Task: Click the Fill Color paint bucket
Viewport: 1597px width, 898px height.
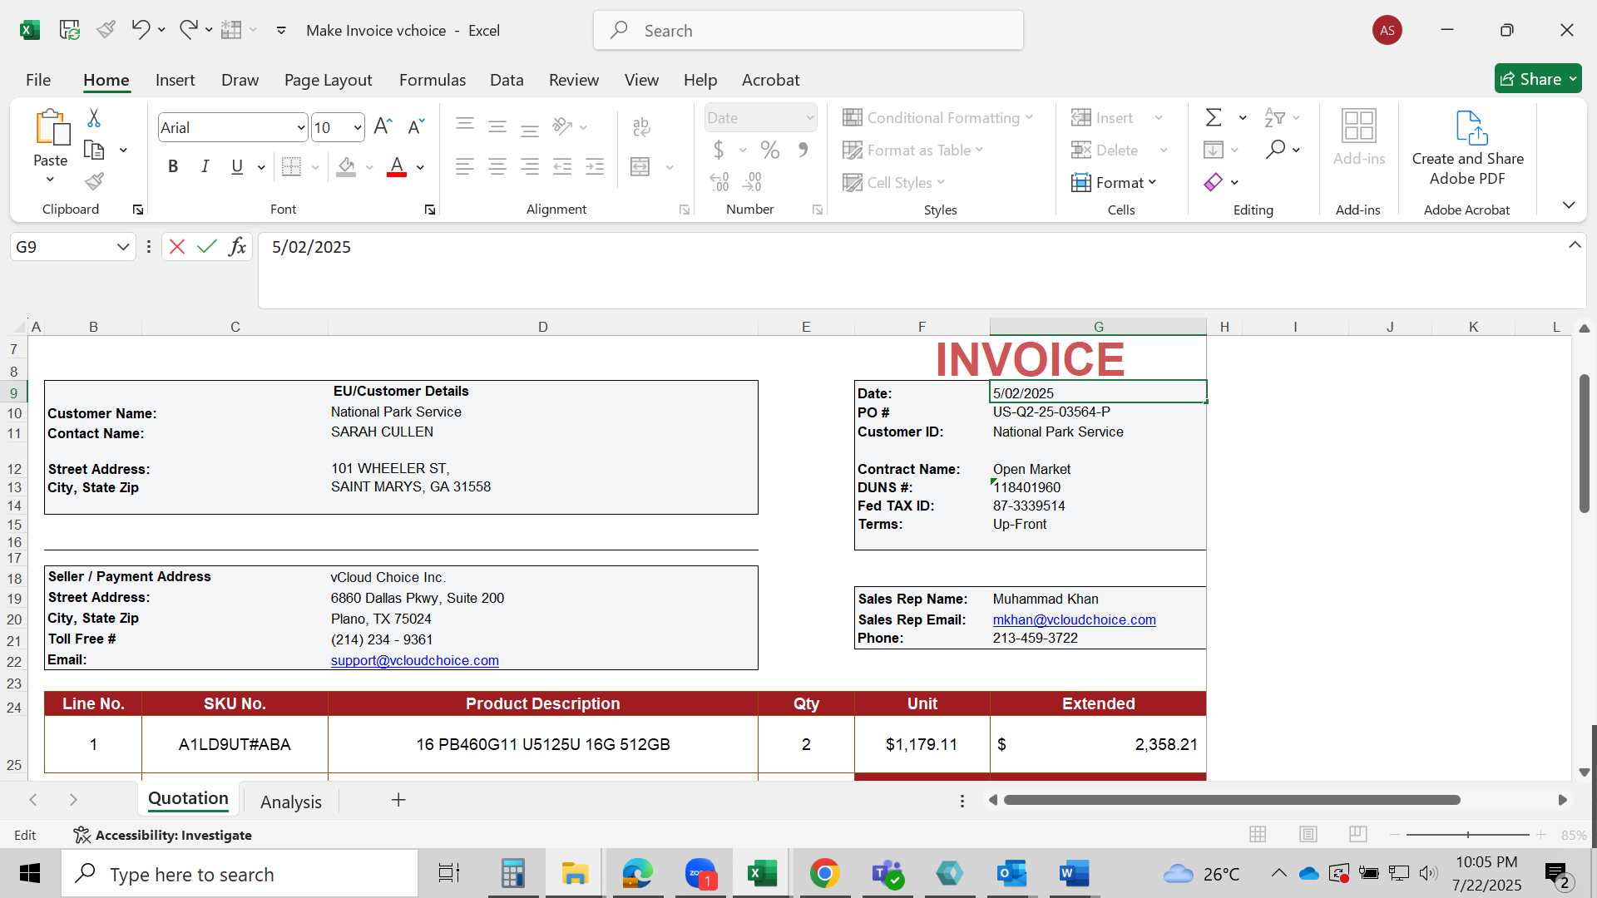Action: click(x=347, y=167)
